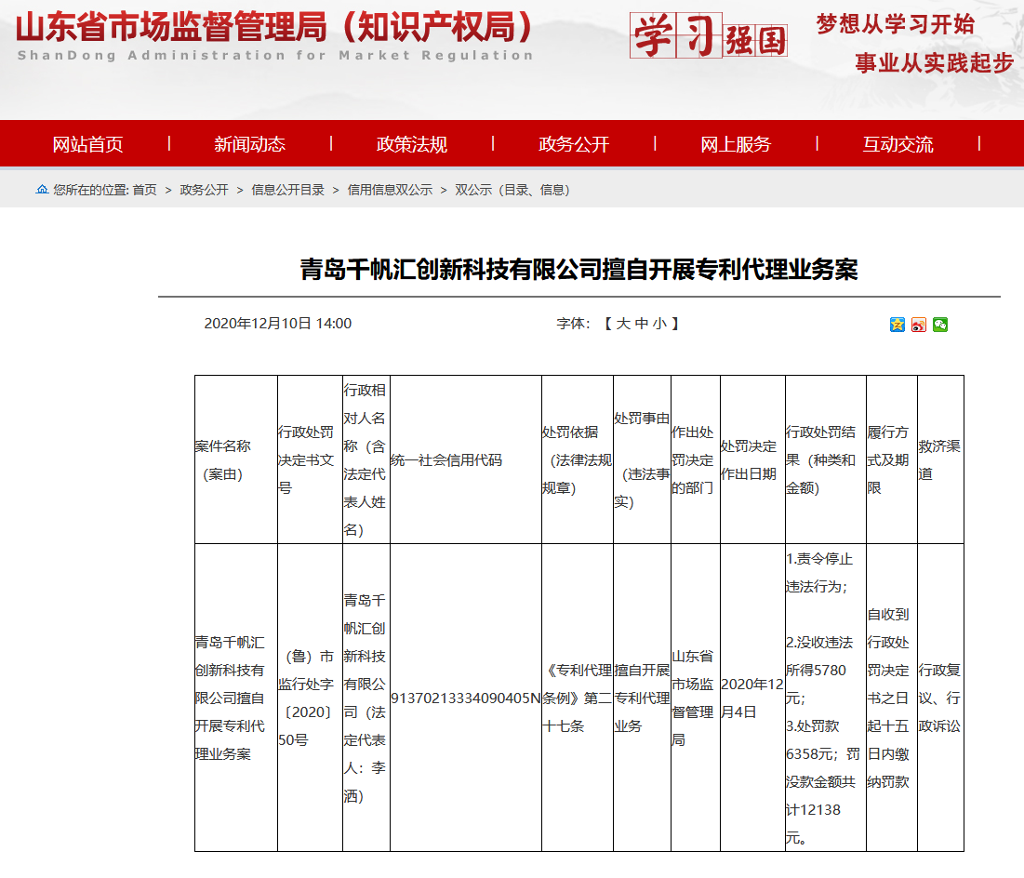Click the 行政处罚决定书文号 header cell
The image size is (1024, 878).
click(x=311, y=459)
